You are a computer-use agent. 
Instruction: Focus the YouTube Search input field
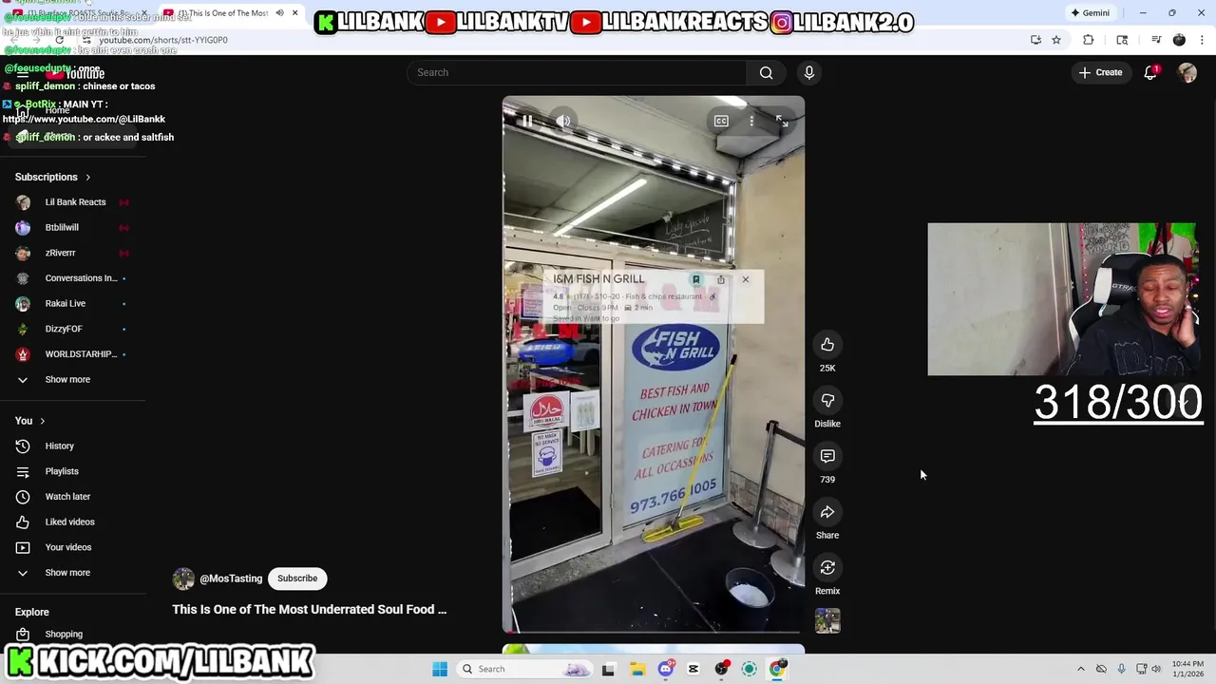577,72
